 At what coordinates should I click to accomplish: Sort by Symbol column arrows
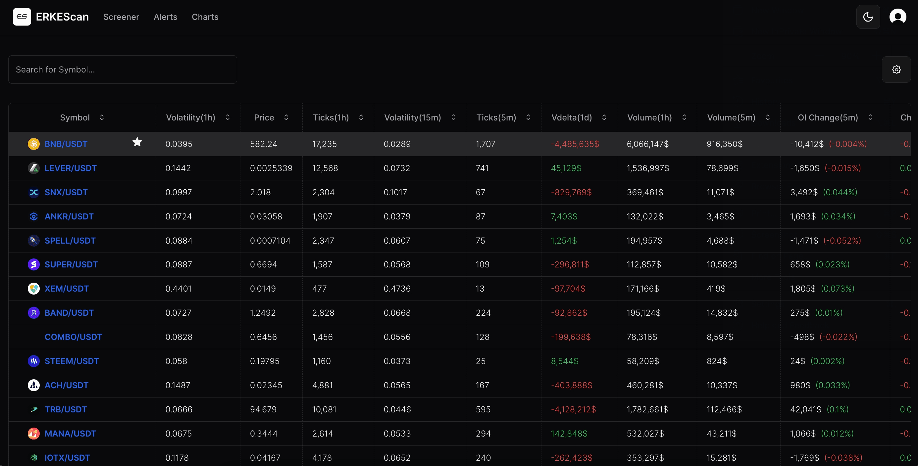point(102,117)
